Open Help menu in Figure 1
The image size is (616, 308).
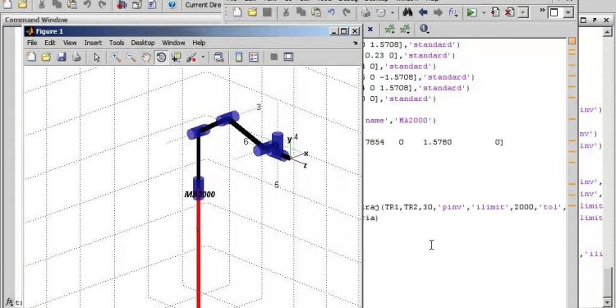click(199, 43)
